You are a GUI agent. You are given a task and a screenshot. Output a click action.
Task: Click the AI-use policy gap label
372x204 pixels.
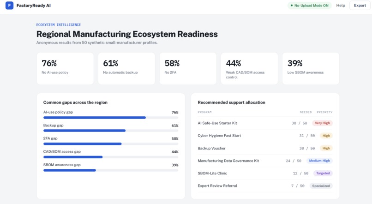58,112
